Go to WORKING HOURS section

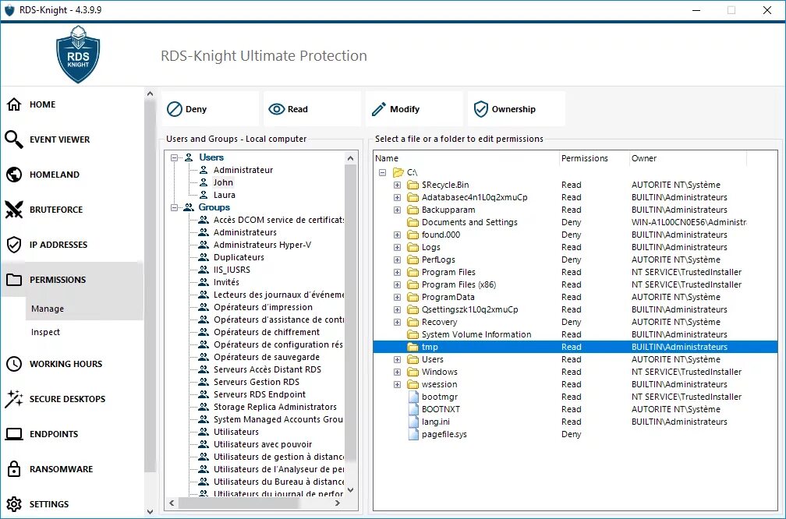pyautogui.click(x=65, y=364)
